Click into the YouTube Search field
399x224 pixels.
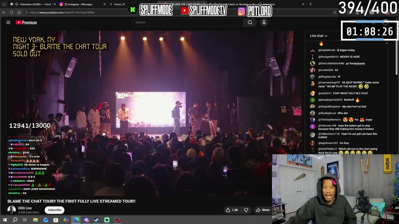pyautogui.click(x=188, y=22)
